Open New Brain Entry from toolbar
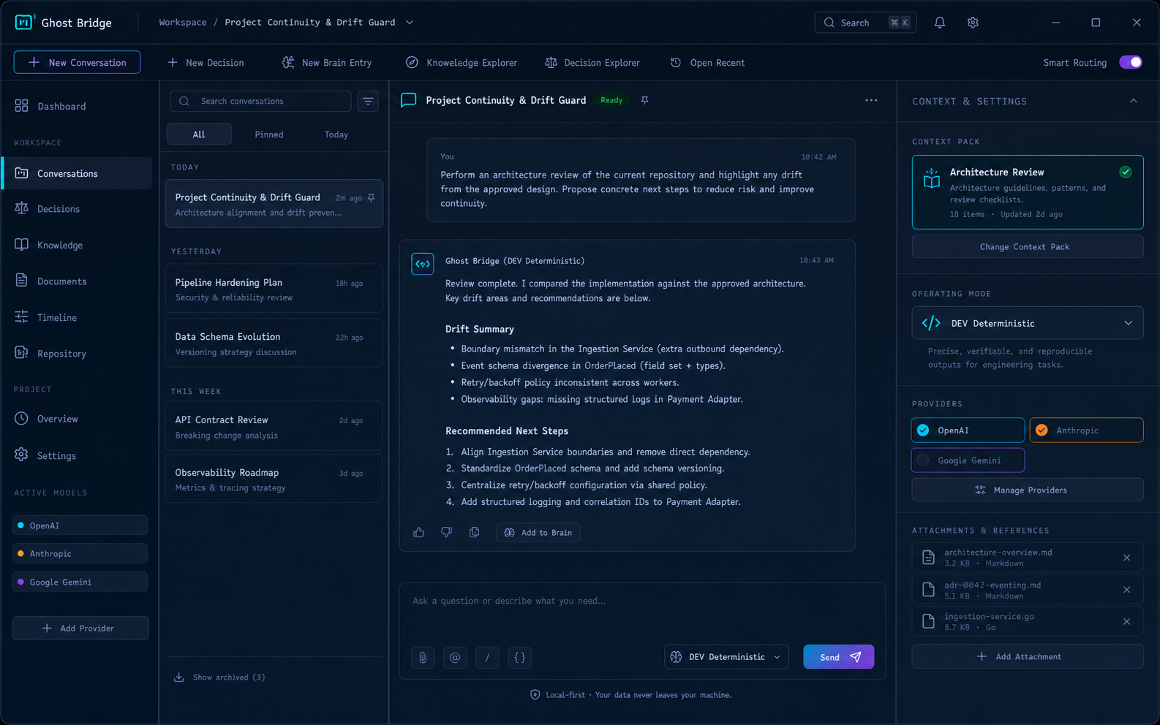Screen dimensions: 1160x725 (327, 63)
